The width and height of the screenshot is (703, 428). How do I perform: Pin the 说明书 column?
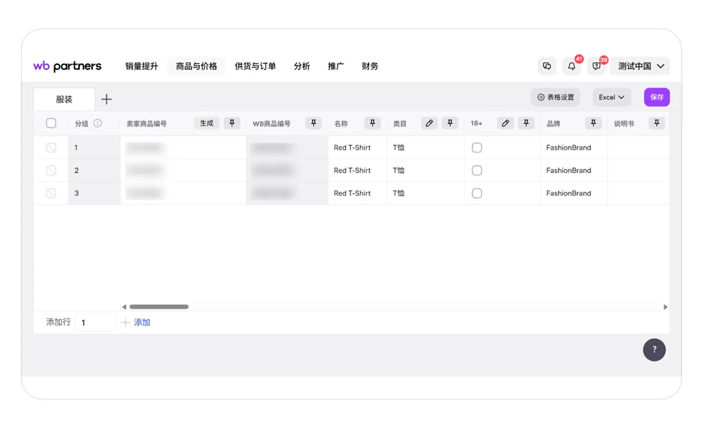(657, 123)
